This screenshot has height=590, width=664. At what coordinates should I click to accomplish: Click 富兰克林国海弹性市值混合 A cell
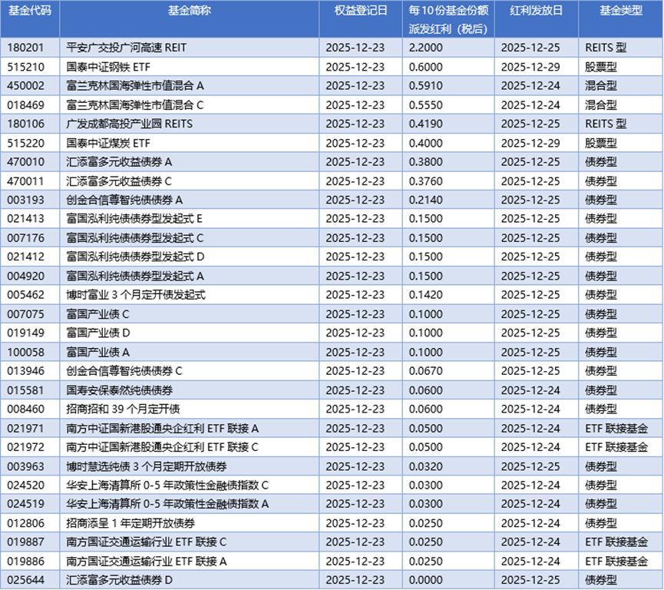pyautogui.click(x=135, y=85)
